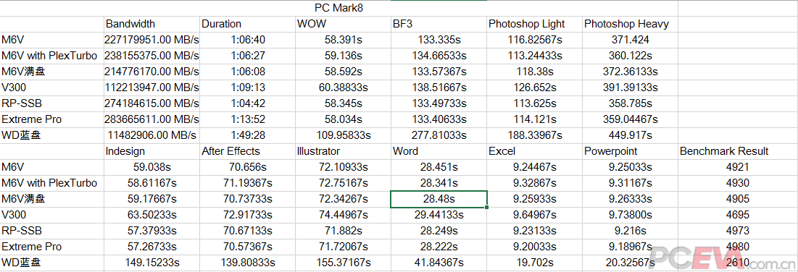The width and height of the screenshot is (798, 272).
Task: Click the Indesign value 59.038s
Action: 151,167
